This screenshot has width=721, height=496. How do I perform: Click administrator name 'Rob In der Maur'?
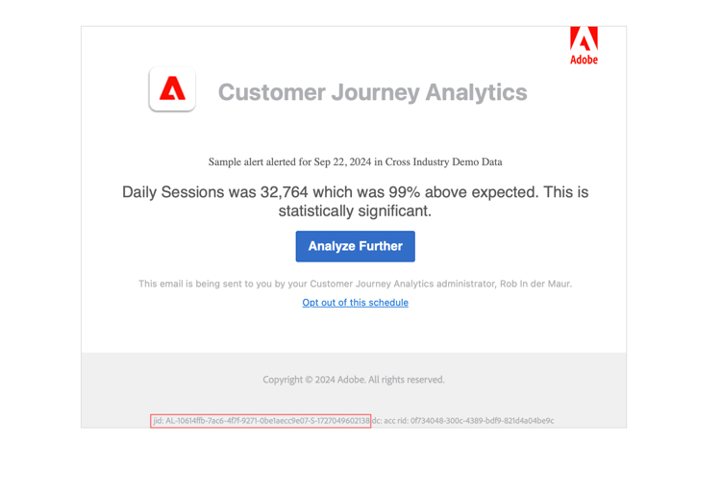[x=532, y=284]
